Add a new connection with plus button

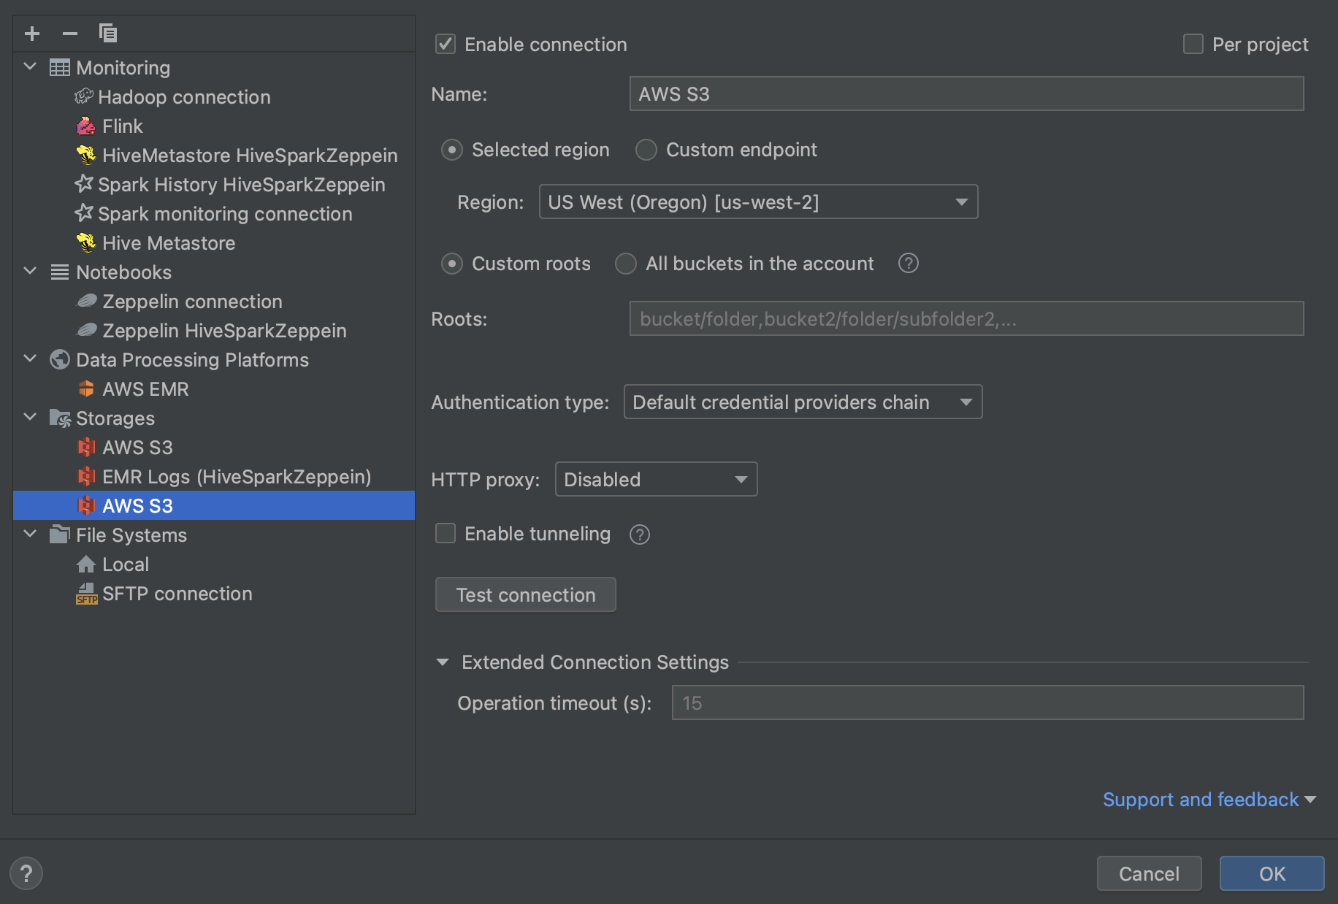(x=31, y=33)
